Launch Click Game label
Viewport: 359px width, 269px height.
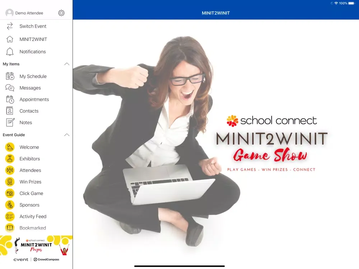pos(31,194)
